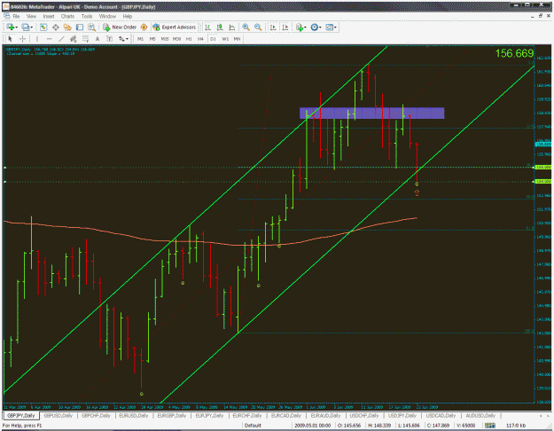Open the Data Window icon
554x431 pixels.
[x=56, y=27]
